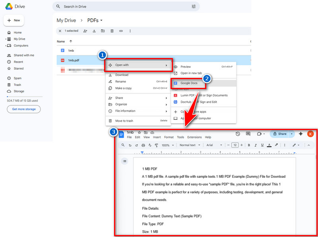Screen dimensions: 318x237
Task: Click the move to folder icon in selection toolbar
Action: 103,31
